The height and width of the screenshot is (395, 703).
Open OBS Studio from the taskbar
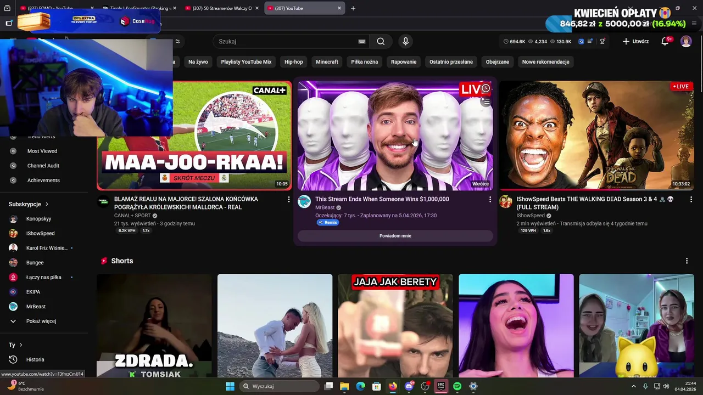tap(425, 386)
